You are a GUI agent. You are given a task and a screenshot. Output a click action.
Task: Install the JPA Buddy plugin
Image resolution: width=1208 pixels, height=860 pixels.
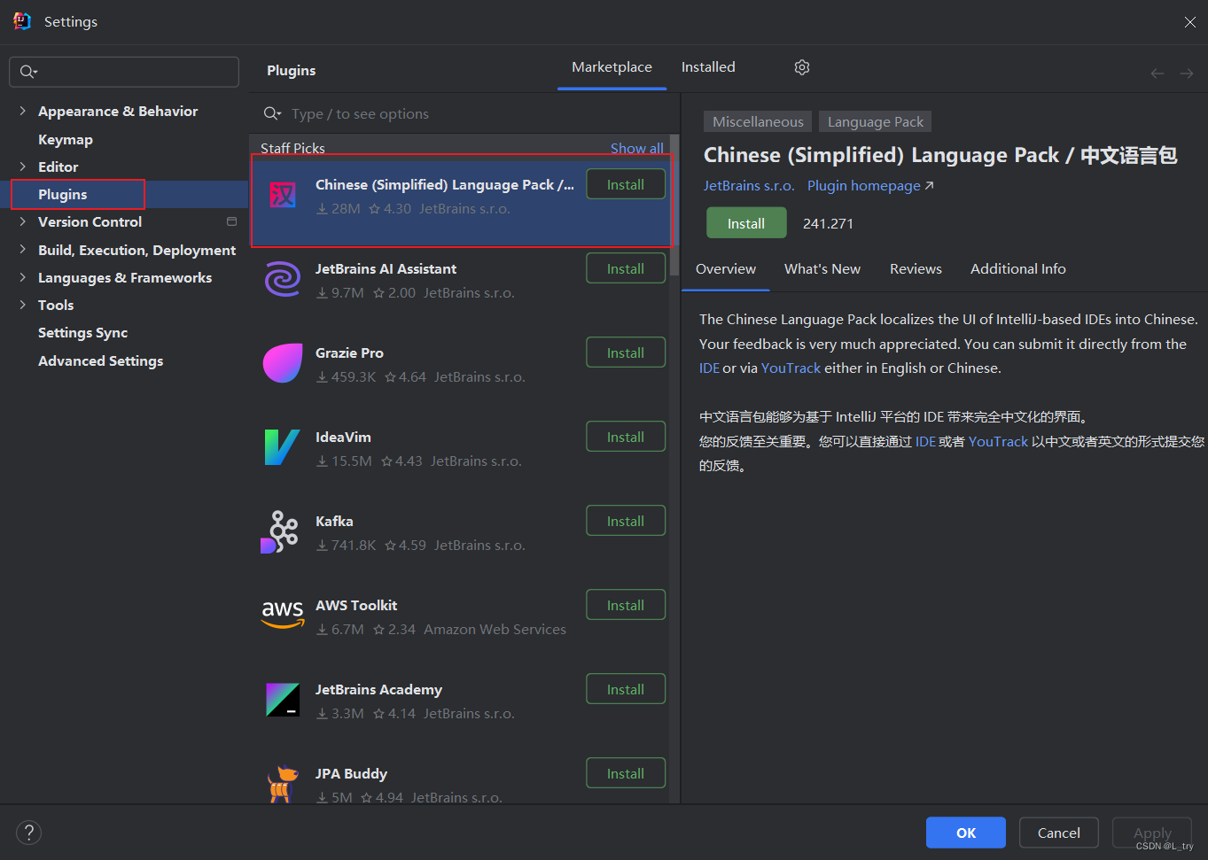tap(626, 773)
